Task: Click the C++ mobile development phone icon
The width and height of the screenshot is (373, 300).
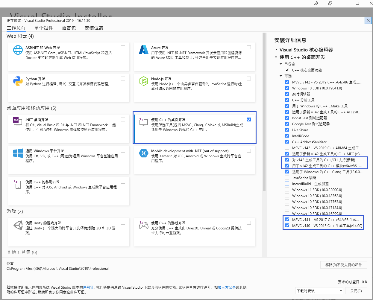Action: click(x=18, y=184)
